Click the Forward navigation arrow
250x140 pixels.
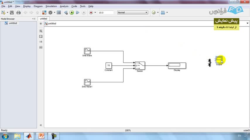click(31, 12)
